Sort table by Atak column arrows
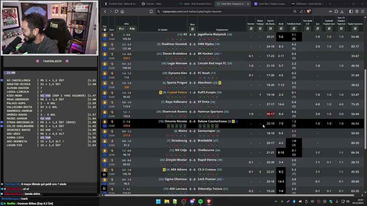The image size is (367, 206). [281, 29]
